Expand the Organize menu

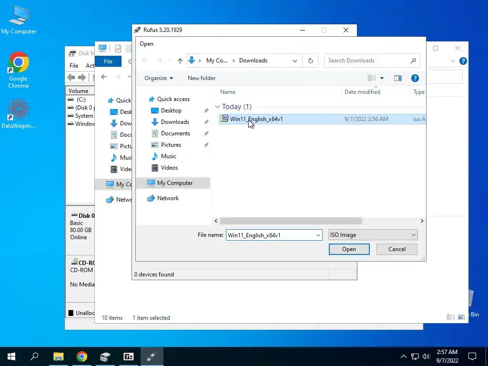click(x=159, y=78)
